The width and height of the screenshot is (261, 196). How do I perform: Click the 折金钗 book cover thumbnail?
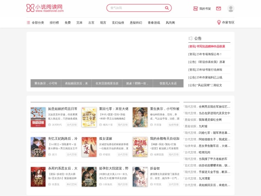tap(140, 176)
